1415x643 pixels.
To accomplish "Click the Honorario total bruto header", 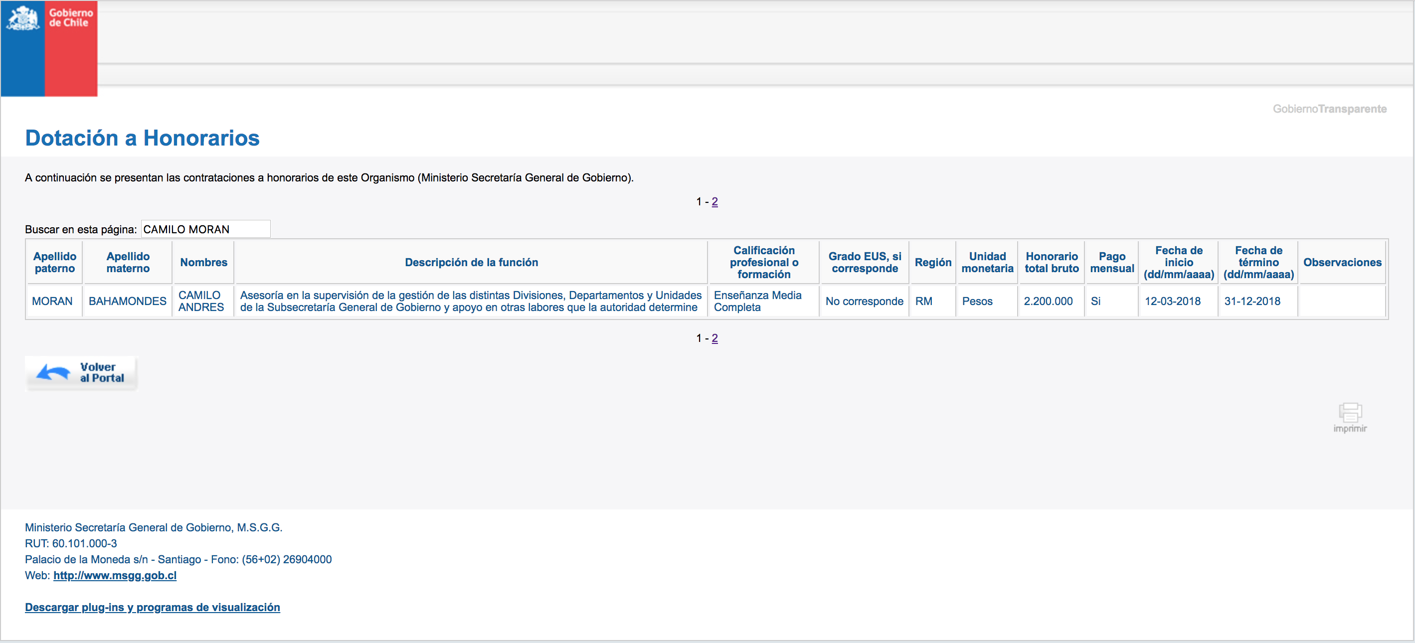I will pos(1052,263).
